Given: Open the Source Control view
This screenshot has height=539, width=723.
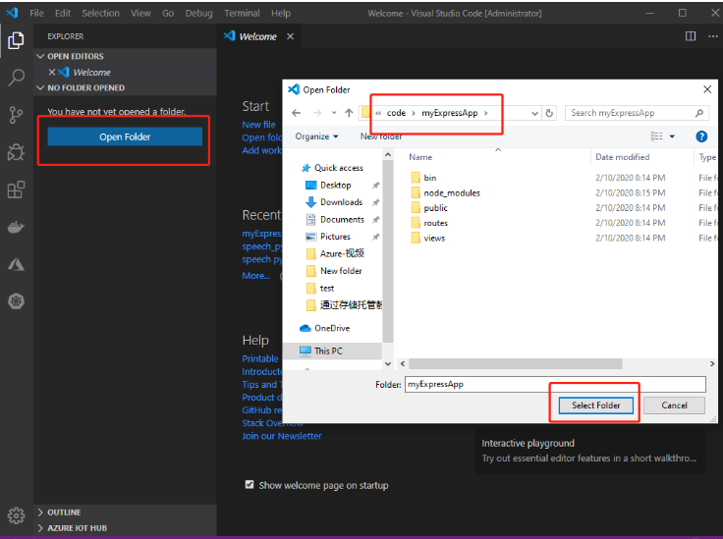Looking at the screenshot, I should click(16, 115).
